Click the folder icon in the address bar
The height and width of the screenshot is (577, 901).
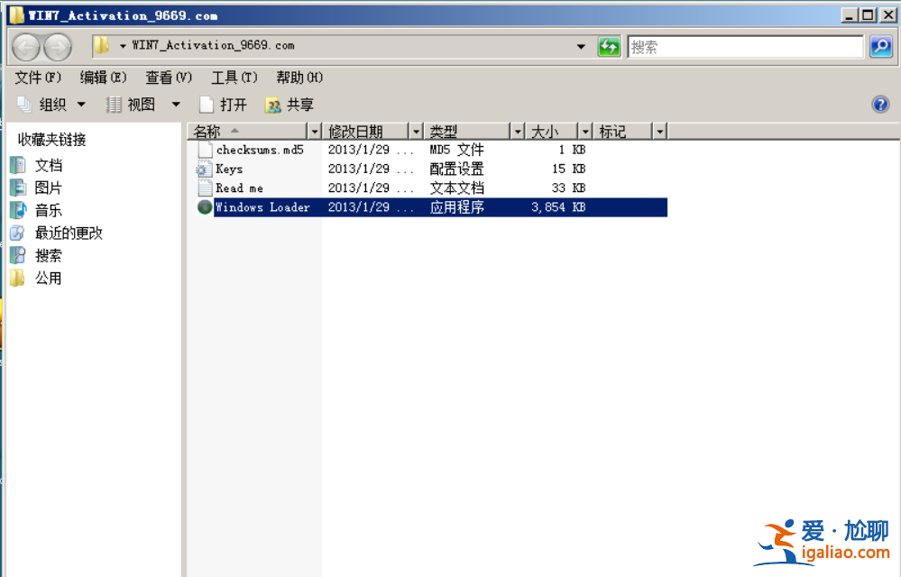click(x=102, y=45)
